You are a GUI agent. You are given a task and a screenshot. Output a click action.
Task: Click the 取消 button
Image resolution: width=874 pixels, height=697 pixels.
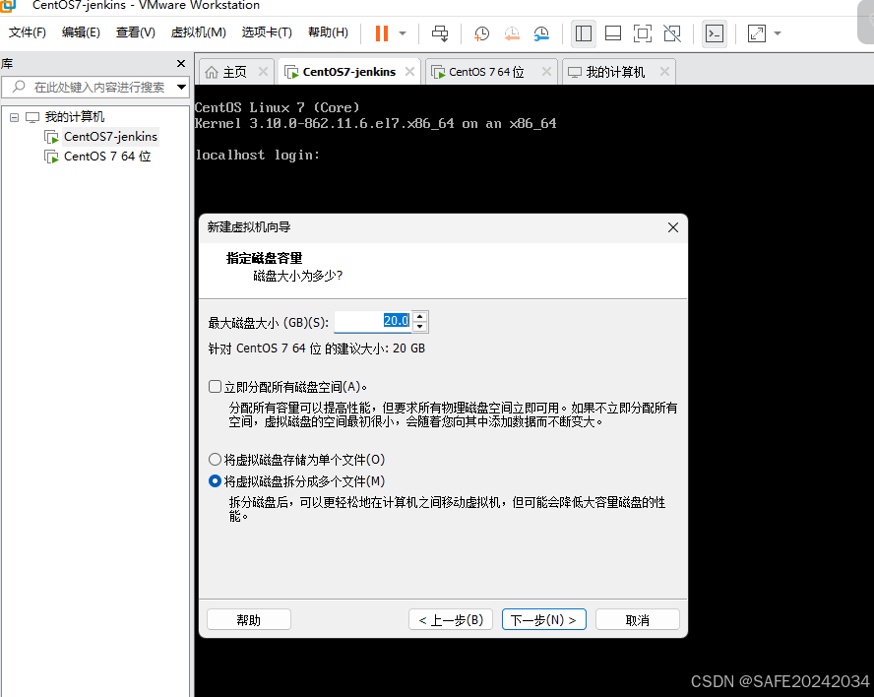pyautogui.click(x=638, y=619)
